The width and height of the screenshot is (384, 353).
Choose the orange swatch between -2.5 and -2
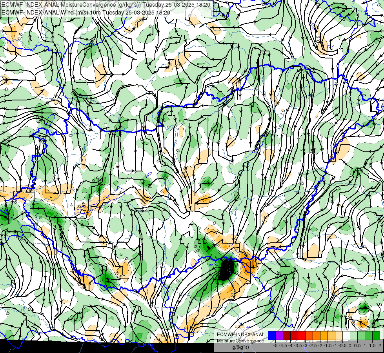click(317, 336)
